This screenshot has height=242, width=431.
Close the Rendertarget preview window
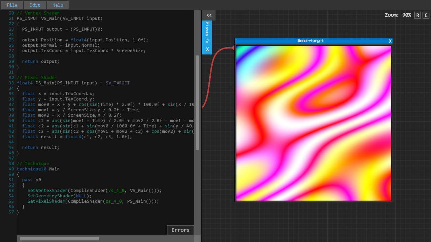pos(390,41)
